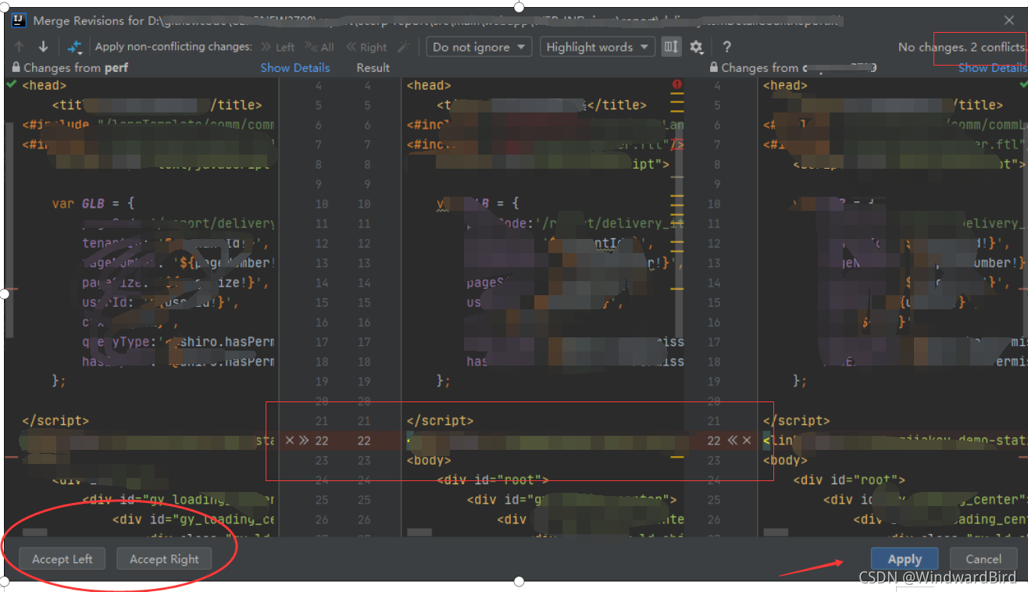
Task: Click '<head>' line in the Result pane
Action: (x=429, y=85)
